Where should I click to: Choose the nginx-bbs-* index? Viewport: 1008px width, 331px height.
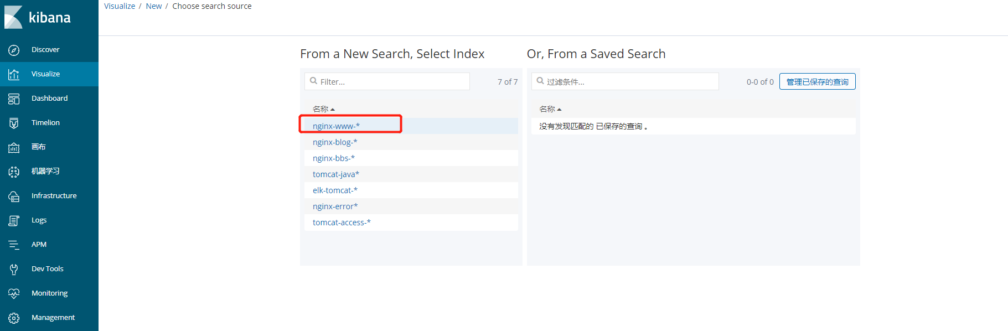pos(334,158)
